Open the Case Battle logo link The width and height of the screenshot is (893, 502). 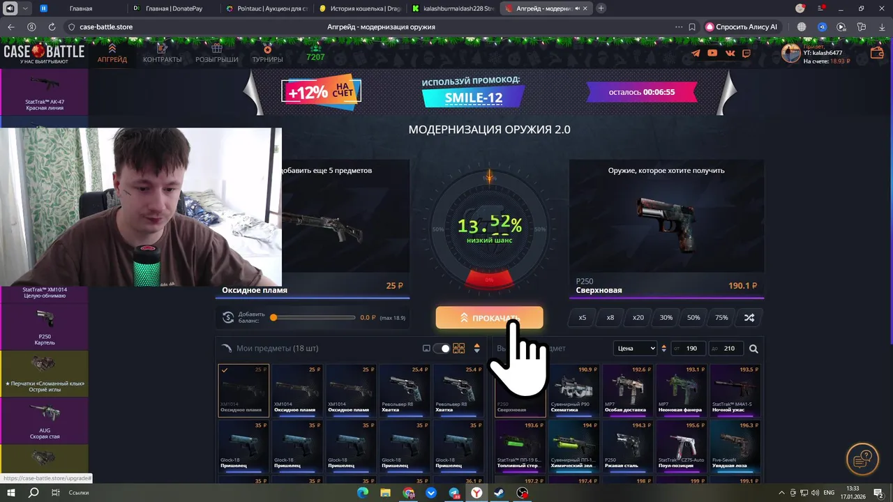(x=44, y=53)
